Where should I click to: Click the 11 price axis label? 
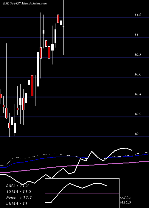[x=136, y=35]
